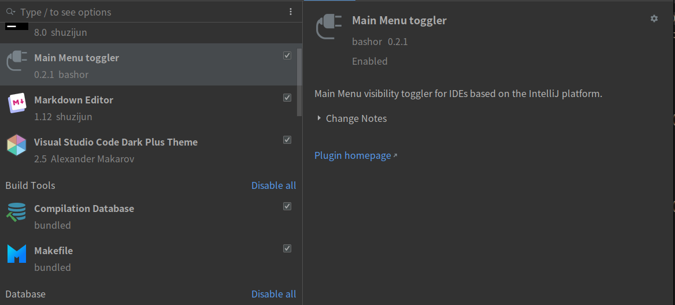Image resolution: width=675 pixels, height=305 pixels.
Task: Select Markdown Editor in plugin list
Action: pyautogui.click(x=149, y=107)
